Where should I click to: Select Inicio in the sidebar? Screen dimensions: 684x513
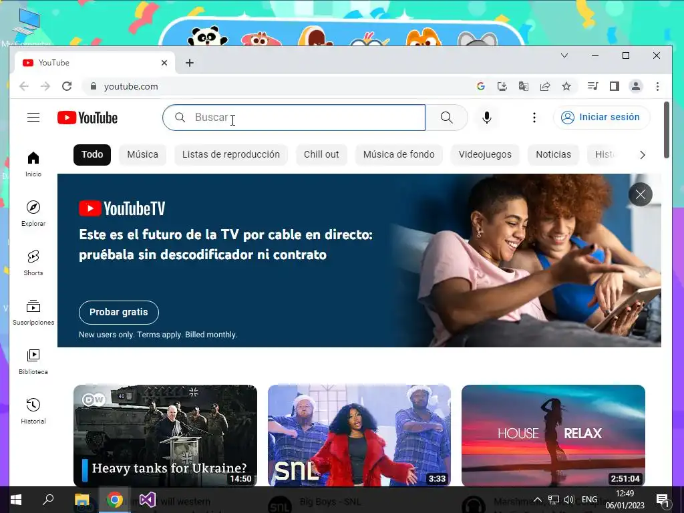(x=33, y=164)
